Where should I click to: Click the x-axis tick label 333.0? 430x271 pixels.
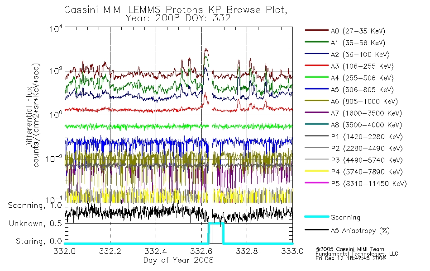click(292, 251)
